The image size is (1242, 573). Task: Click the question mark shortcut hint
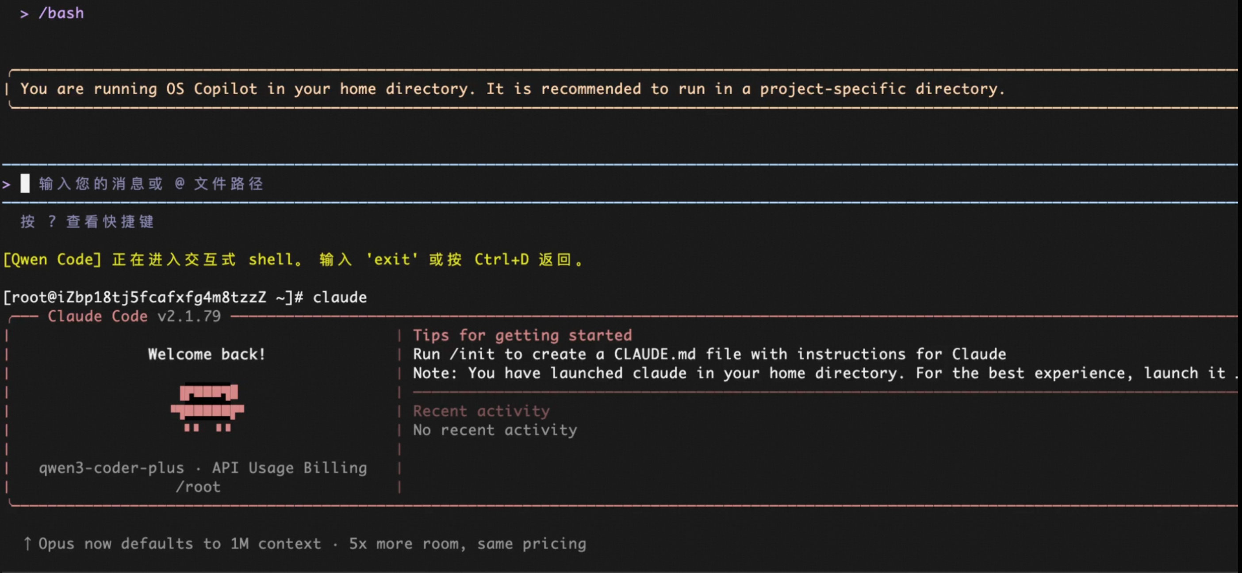pos(52,221)
